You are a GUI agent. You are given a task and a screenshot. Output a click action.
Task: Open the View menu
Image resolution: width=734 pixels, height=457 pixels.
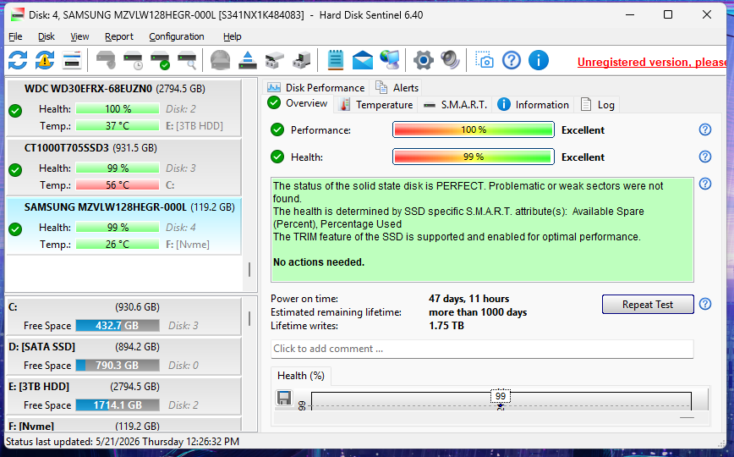(x=79, y=36)
